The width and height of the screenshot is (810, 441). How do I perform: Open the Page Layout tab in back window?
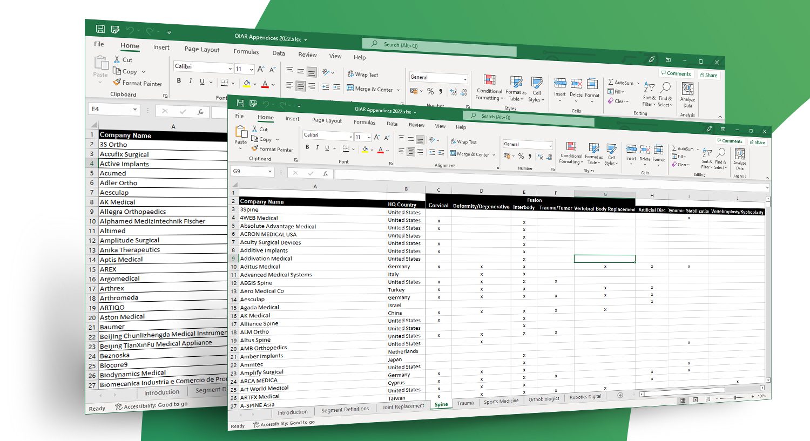point(202,49)
